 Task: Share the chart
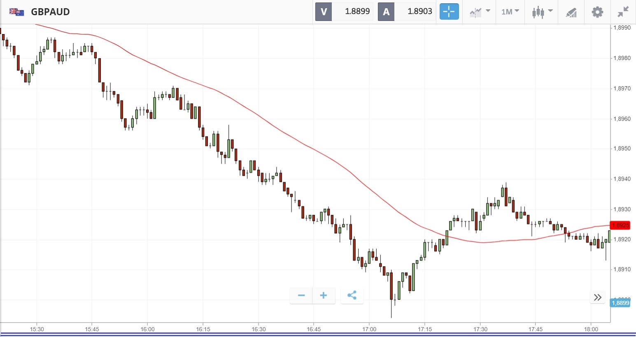(x=352, y=296)
